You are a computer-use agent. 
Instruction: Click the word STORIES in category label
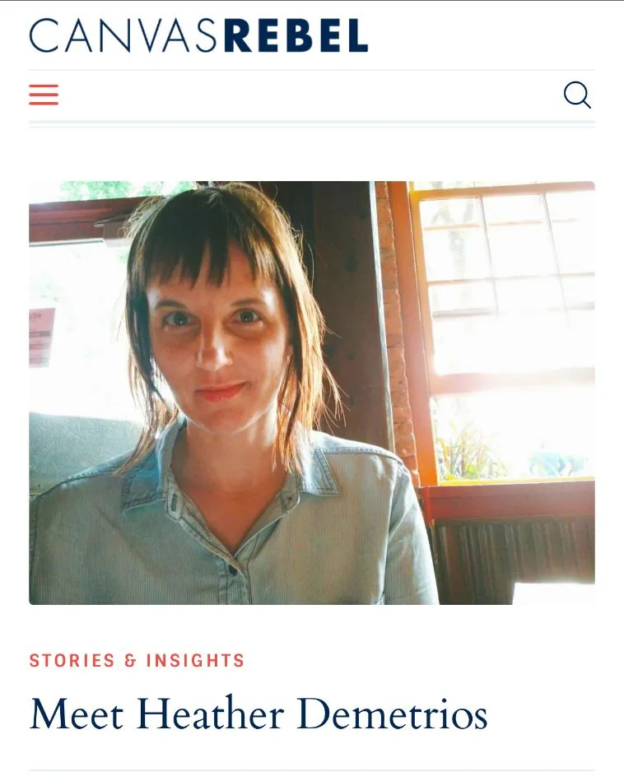(x=72, y=661)
